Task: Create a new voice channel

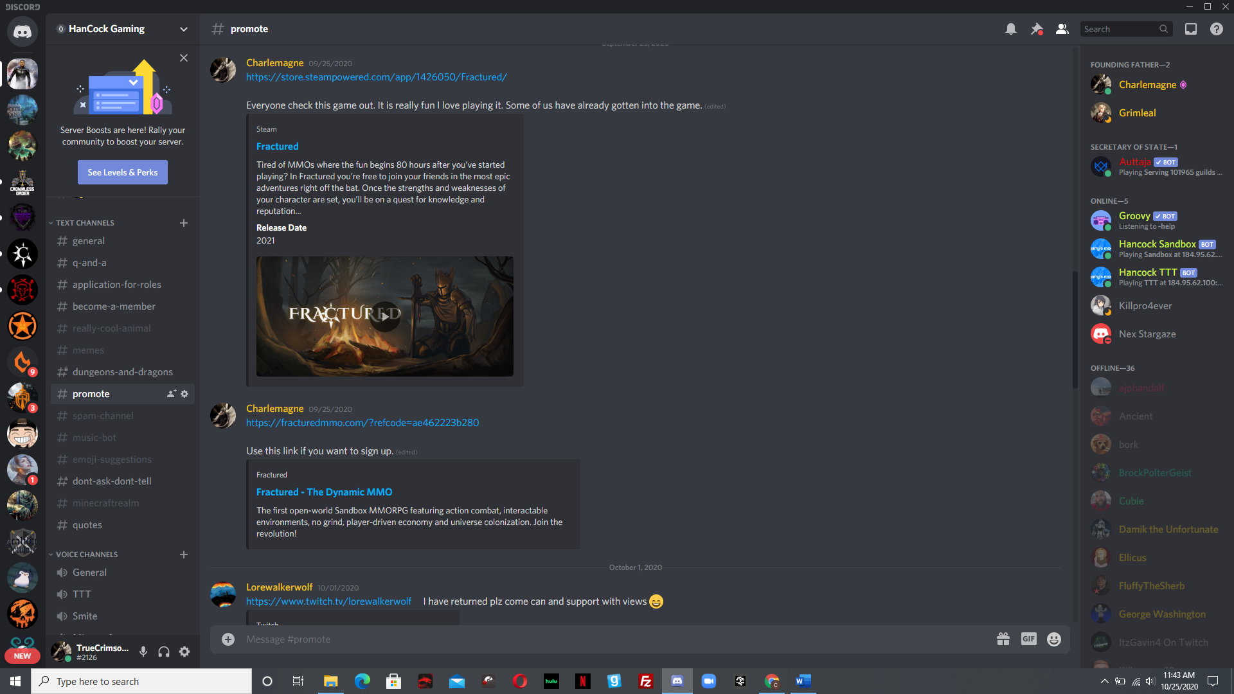Action: coord(184,554)
